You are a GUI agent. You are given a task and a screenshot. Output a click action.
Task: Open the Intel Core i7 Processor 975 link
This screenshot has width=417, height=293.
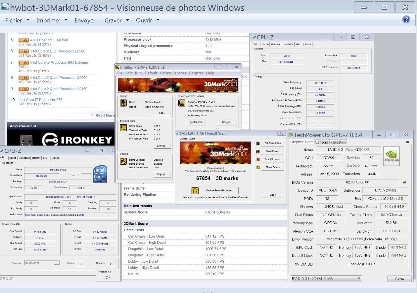(x=40, y=100)
